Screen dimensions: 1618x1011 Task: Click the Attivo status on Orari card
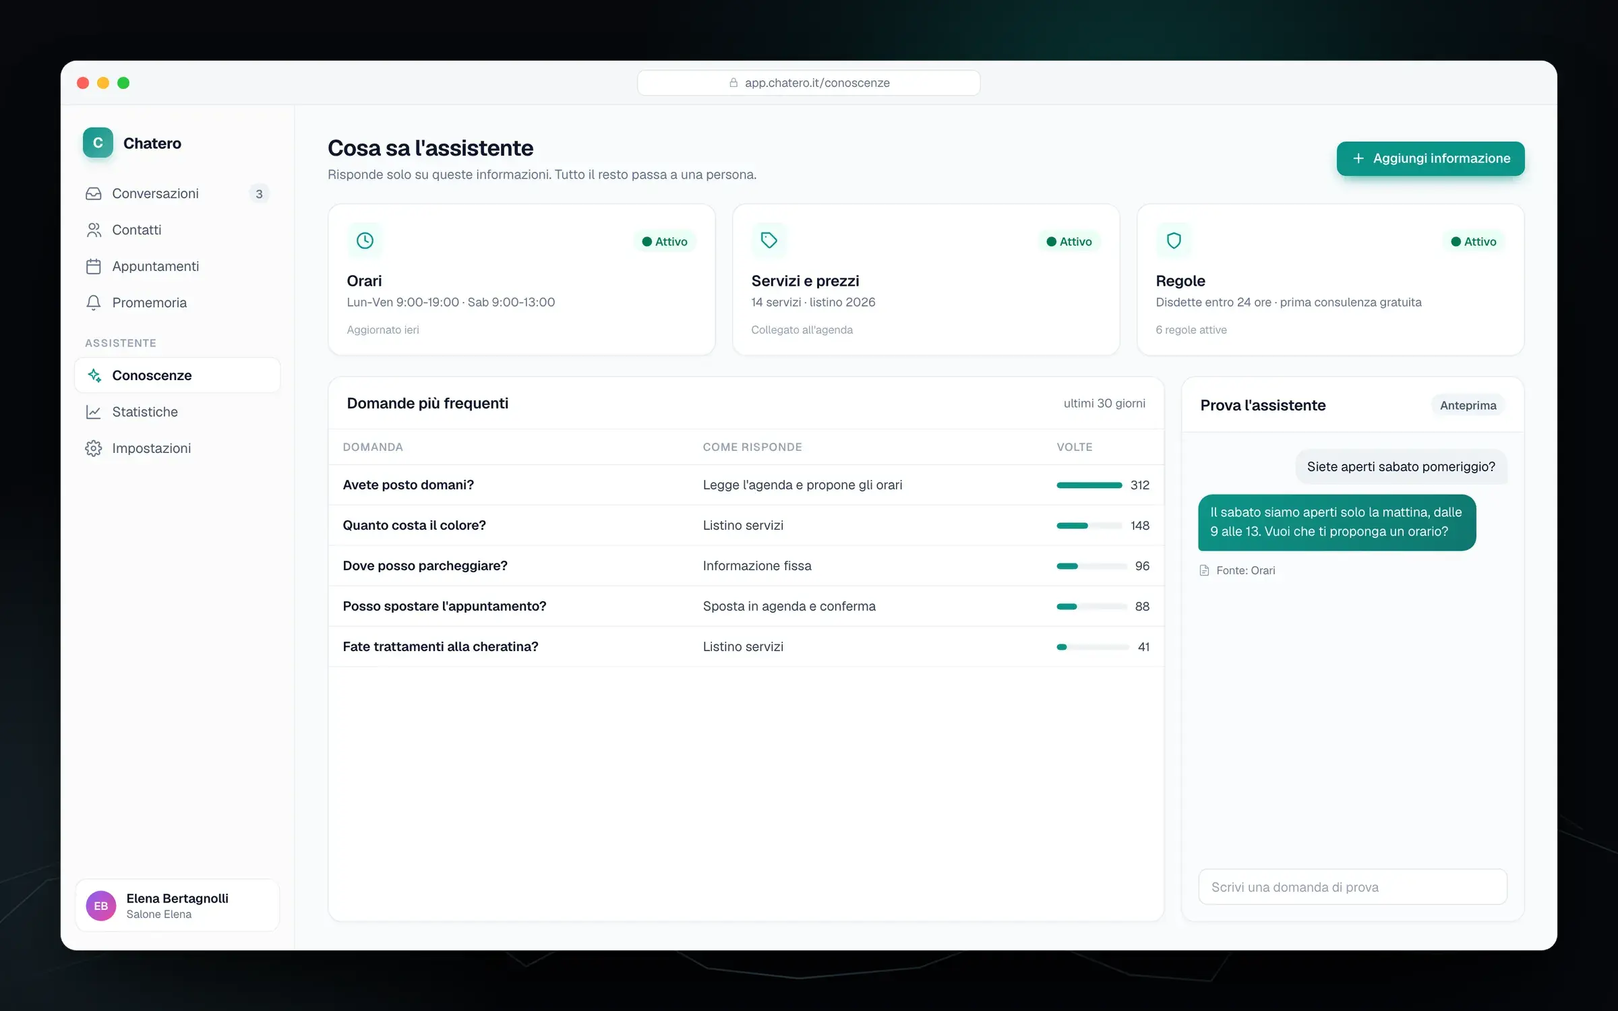(665, 241)
